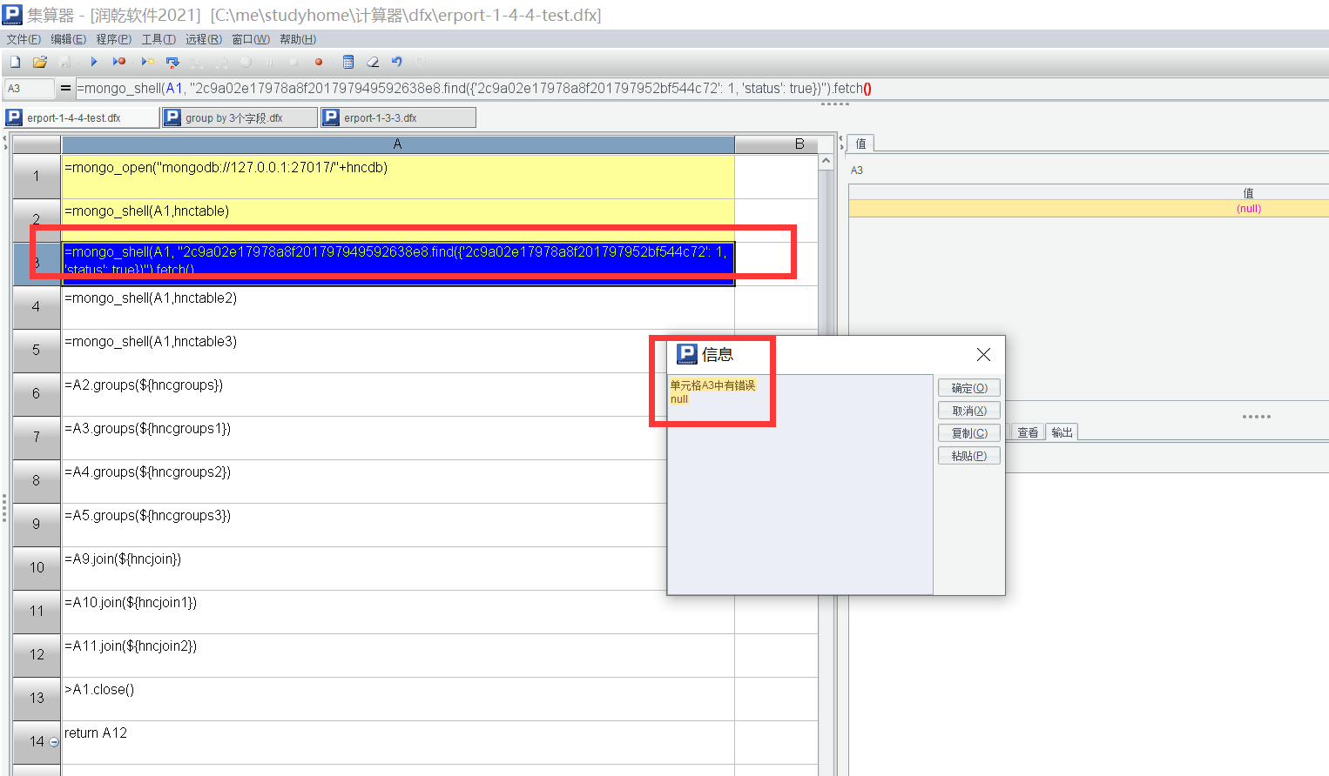Select cell return A12
The height and width of the screenshot is (776, 1329).
(398, 742)
